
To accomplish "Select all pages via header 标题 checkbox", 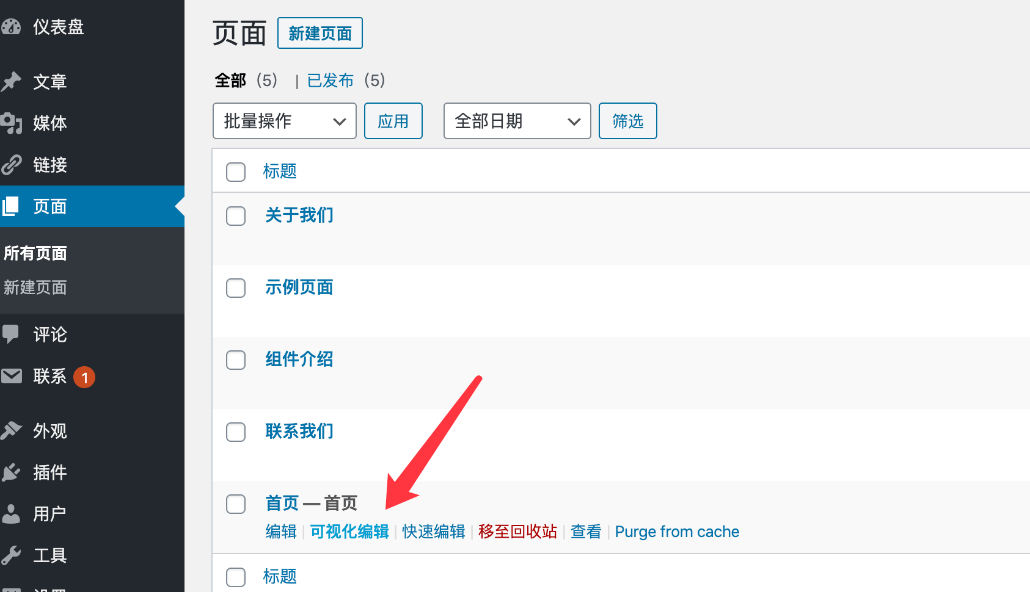I will [x=236, y=172].
